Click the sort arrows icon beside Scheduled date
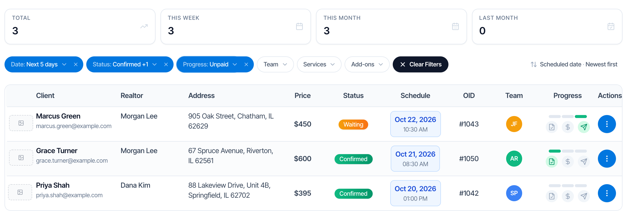627x215 pixels. coord(533,64)
